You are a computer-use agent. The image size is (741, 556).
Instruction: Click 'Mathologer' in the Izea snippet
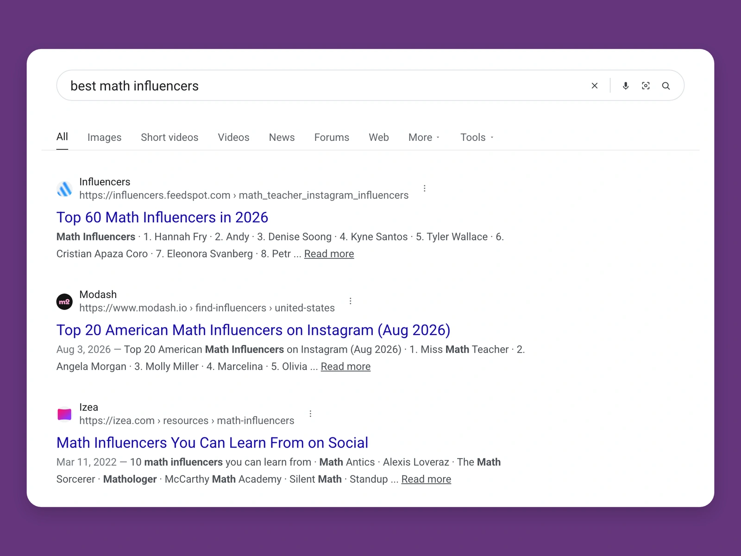(x=130, y=479)
